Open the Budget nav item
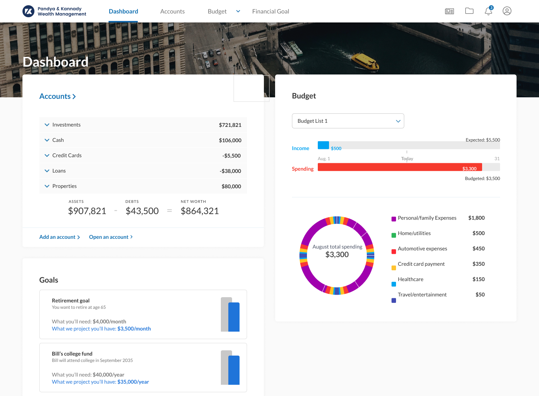The image size is (539, 396). (x=217, y=12)
